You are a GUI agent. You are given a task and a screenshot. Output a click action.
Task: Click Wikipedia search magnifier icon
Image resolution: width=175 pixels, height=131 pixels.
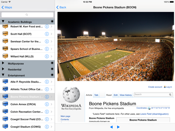point(170,95)
